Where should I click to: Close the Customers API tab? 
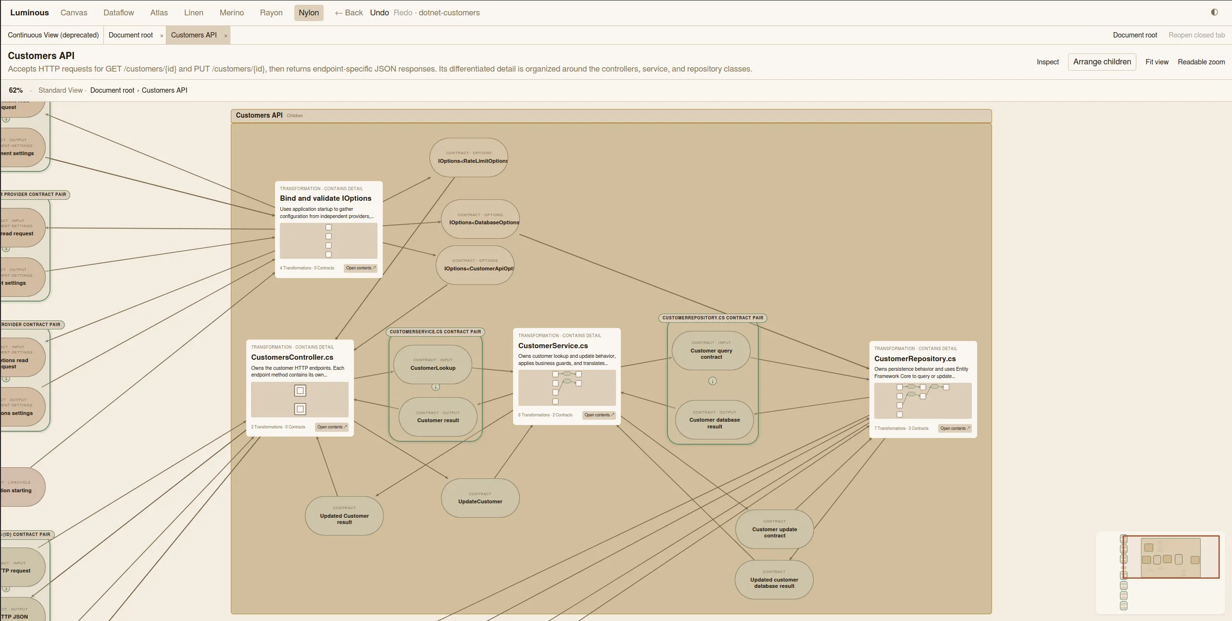[x=226, y=36]
